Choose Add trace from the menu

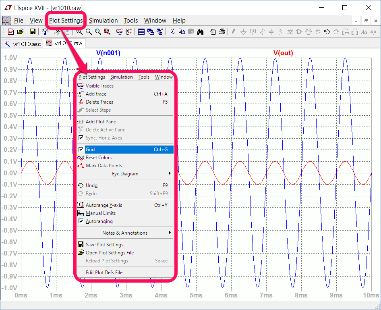coord(125,94)
